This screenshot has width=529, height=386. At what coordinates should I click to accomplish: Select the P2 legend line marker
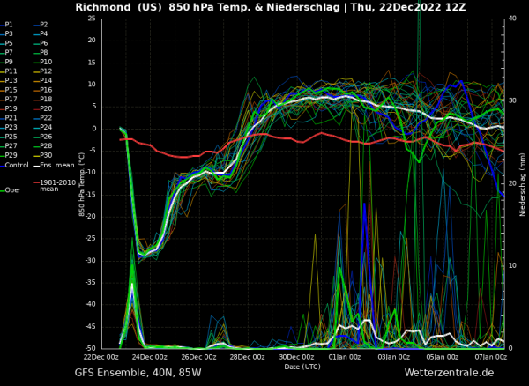click(x=35, y=25)
